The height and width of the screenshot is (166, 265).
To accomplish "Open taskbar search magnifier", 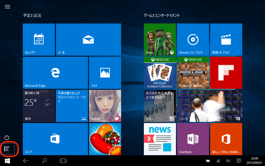I will click(x=44, y=161).
